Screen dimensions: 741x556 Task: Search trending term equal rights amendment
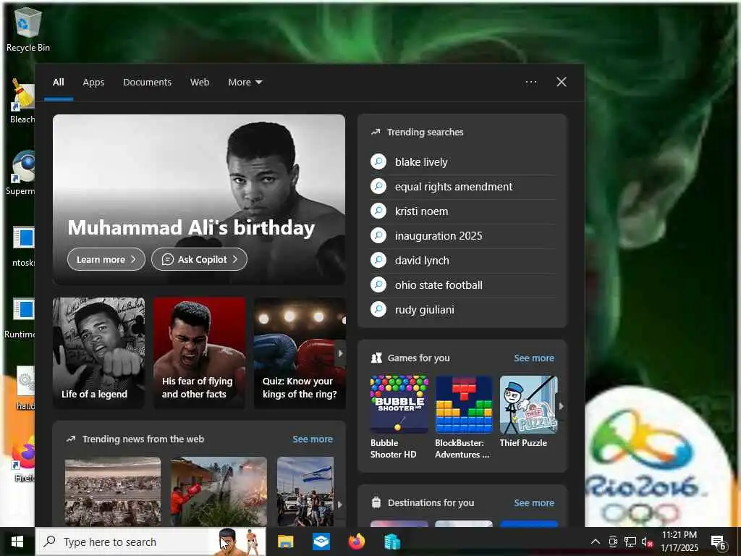[x=454, y=187]
